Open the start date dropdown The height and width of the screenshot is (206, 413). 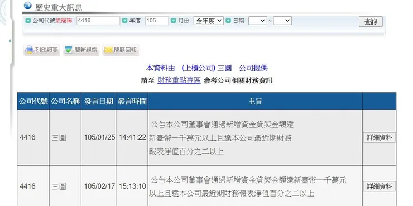[258, 21]
